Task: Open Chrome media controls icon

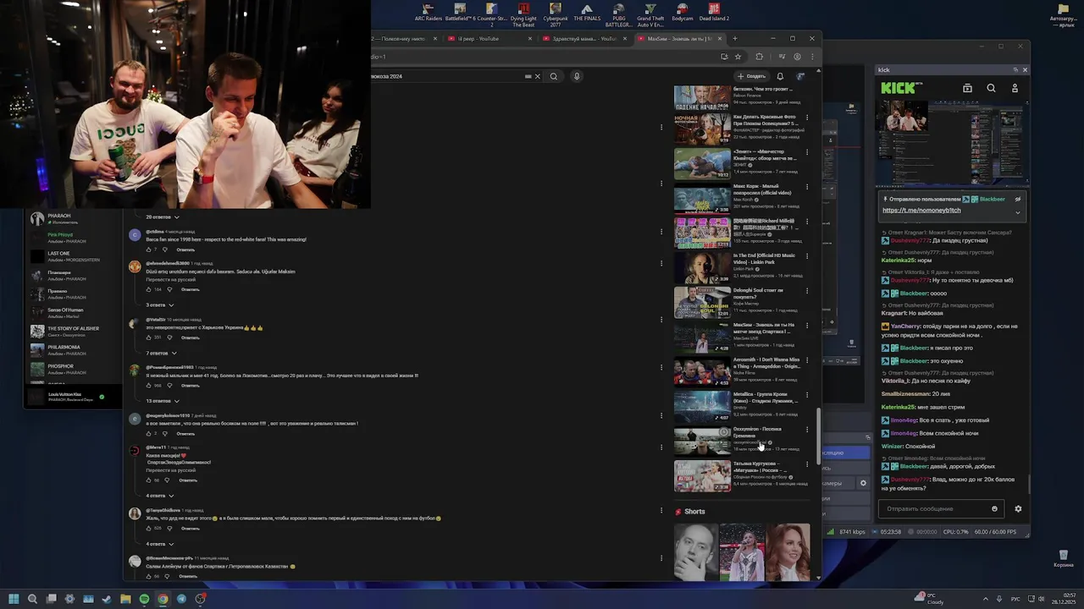Action: tap(782, 57)
